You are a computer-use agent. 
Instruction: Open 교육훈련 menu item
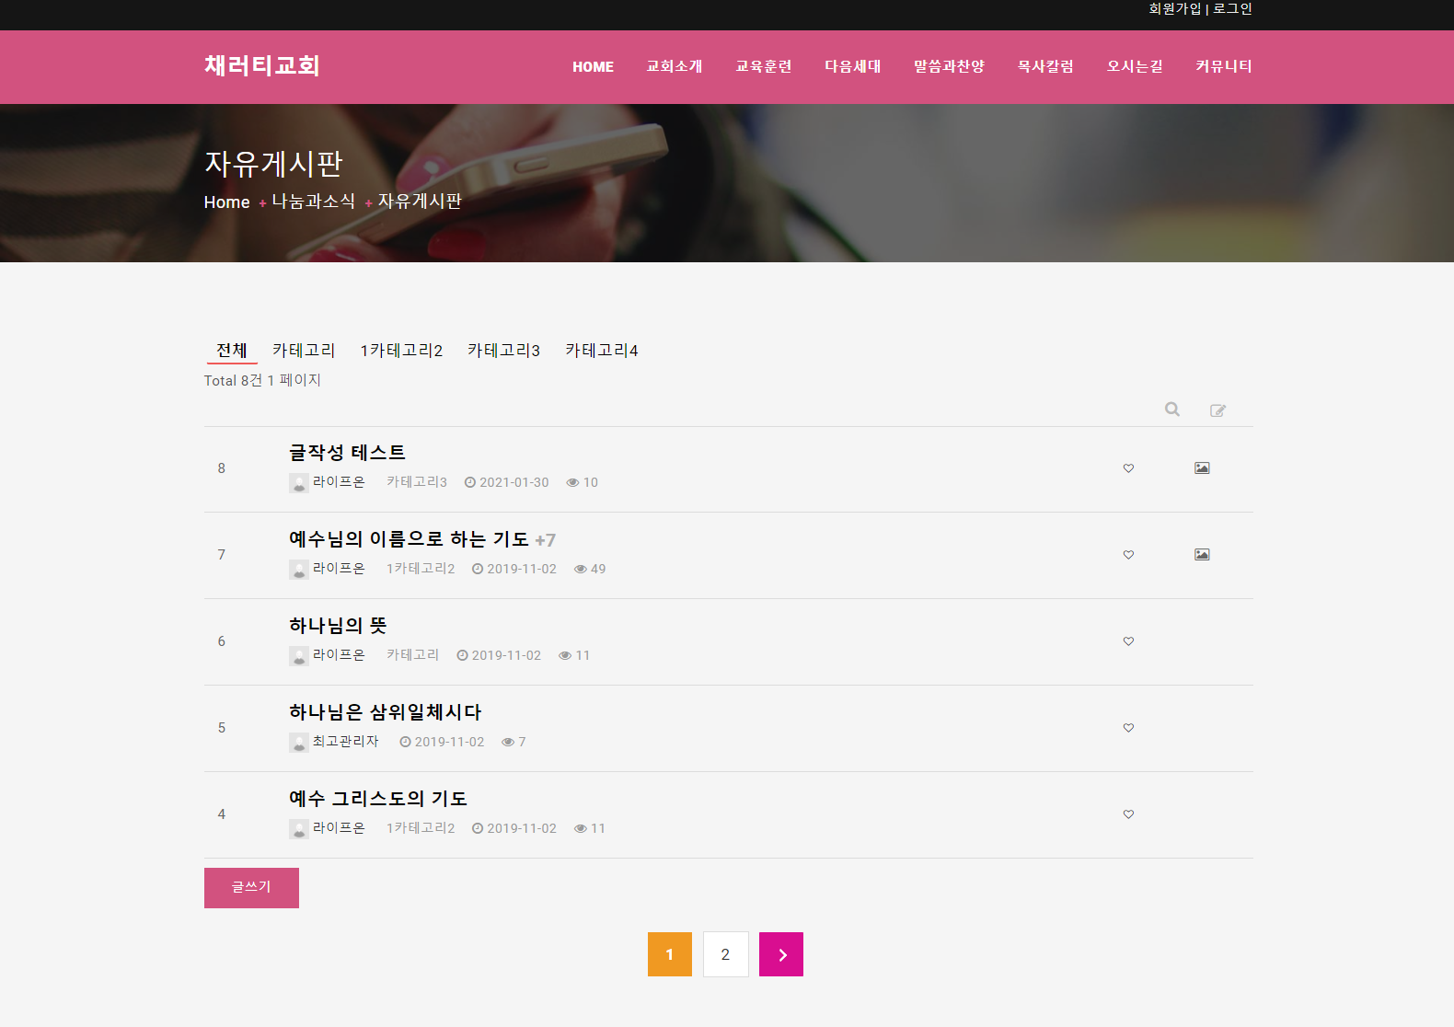(763, 67)
